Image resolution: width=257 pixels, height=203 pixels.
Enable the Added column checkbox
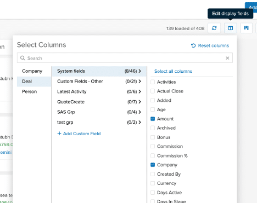tap(153, 100)
